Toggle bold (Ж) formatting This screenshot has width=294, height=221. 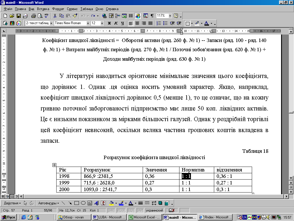coord(109,23)
